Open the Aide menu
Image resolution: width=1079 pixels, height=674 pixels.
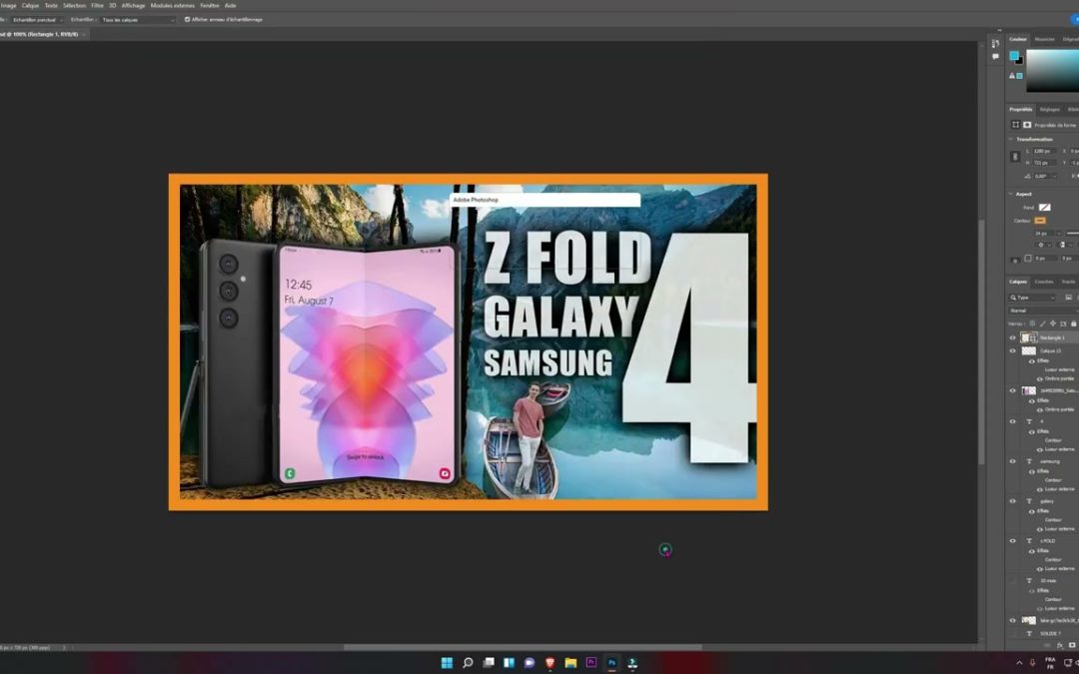click(x=230, y=6)
